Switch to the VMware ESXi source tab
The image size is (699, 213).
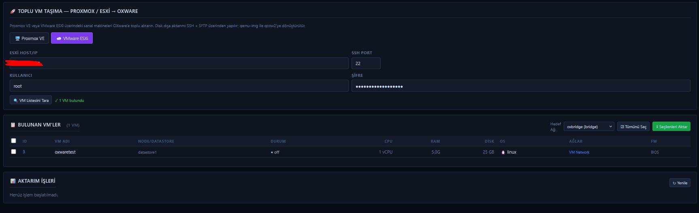72,38
